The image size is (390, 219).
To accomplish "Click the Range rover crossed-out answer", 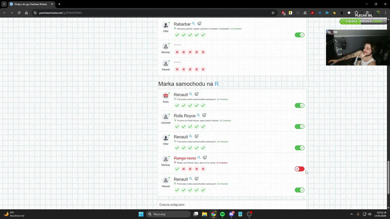I will (185, 158).
